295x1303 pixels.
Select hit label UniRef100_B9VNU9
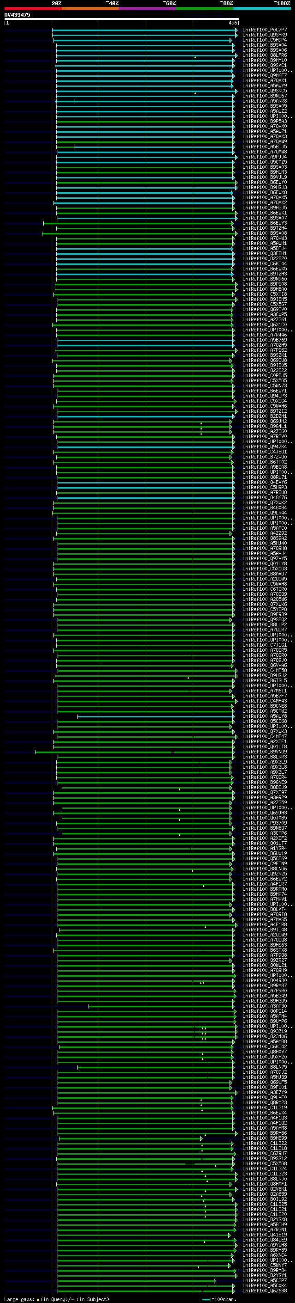tap(265, 752)
